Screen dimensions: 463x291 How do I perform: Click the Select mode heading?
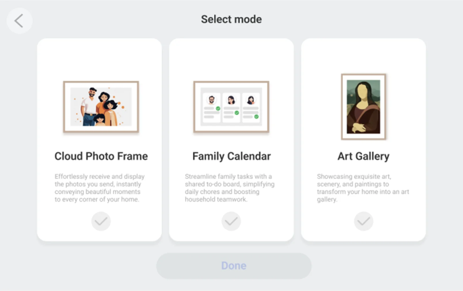click(x=231, y=19)
